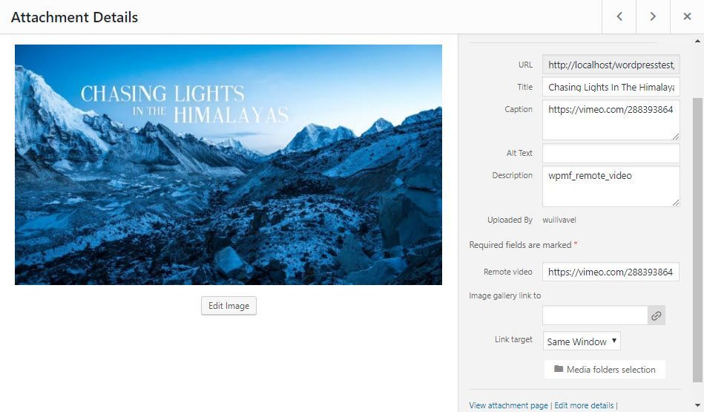Open View attachment page link
Viewport: 704px width, 412px height.
[508, 405]
